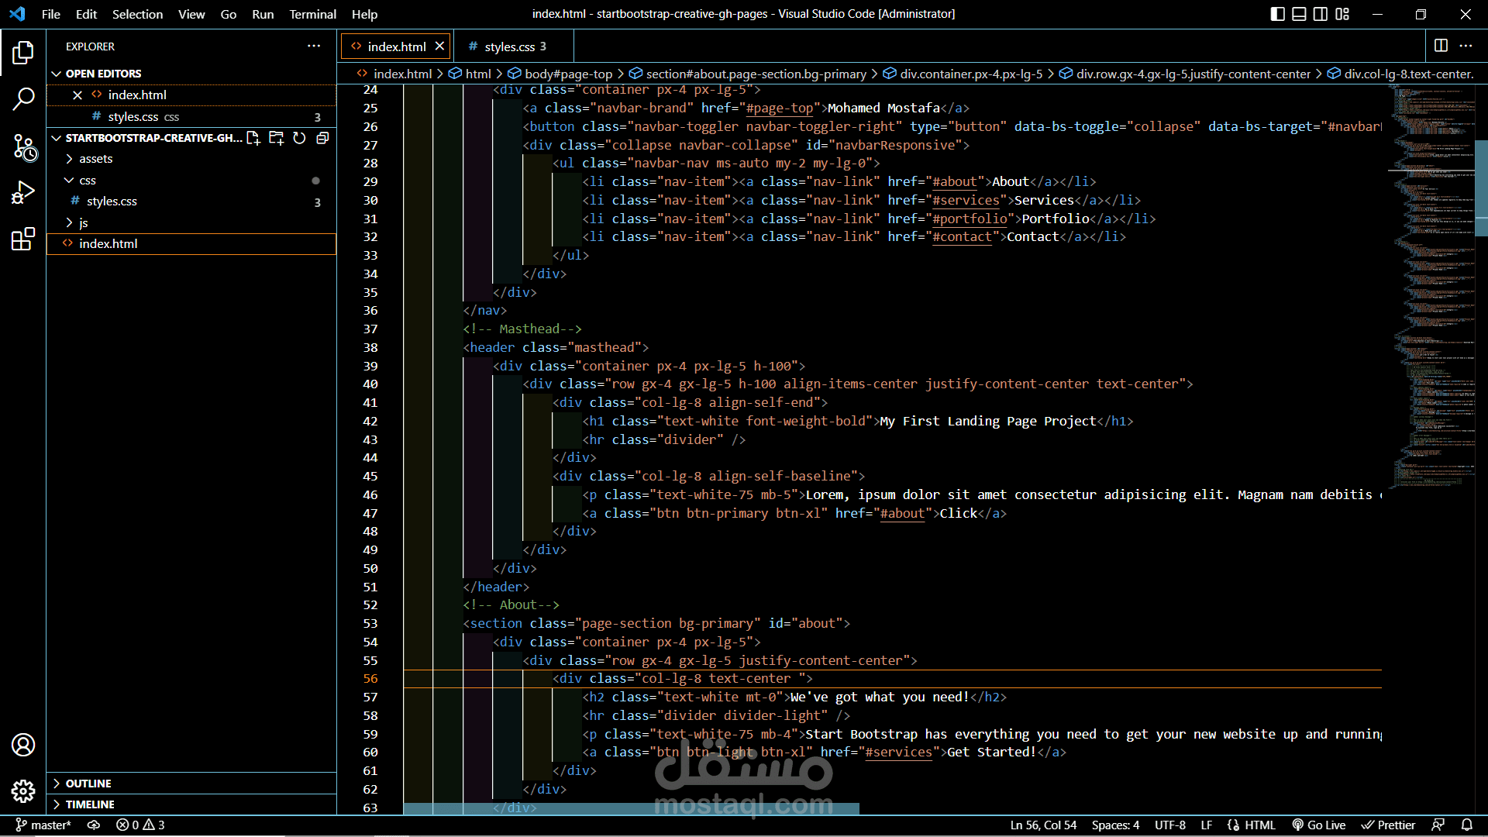This screenshot has width=1488, height=837.
Task: Open the Help menu
Action: pyautogui.click(x=364, y=14)
